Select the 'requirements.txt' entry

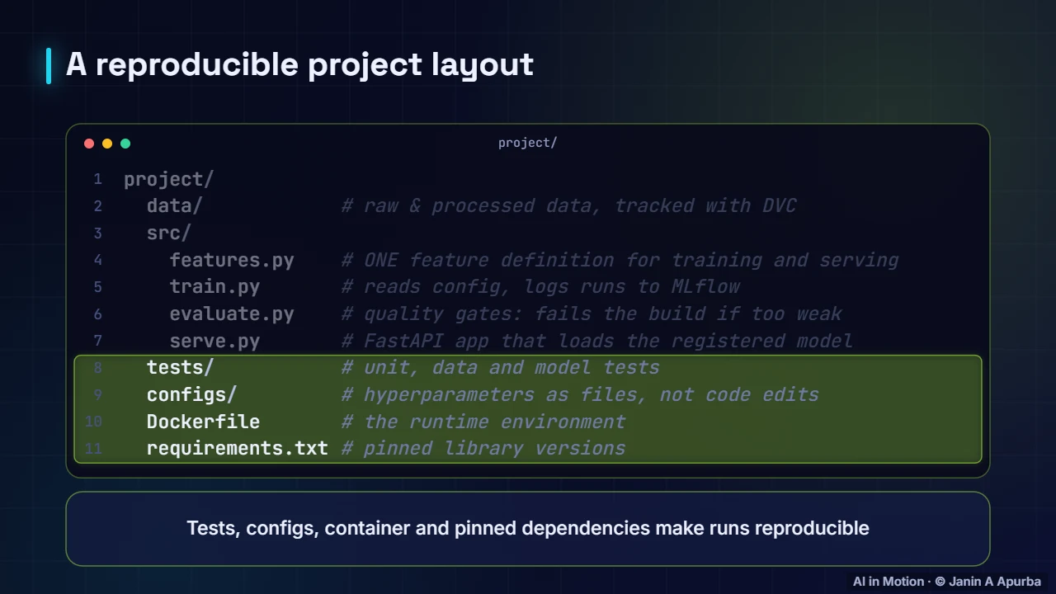238,448
